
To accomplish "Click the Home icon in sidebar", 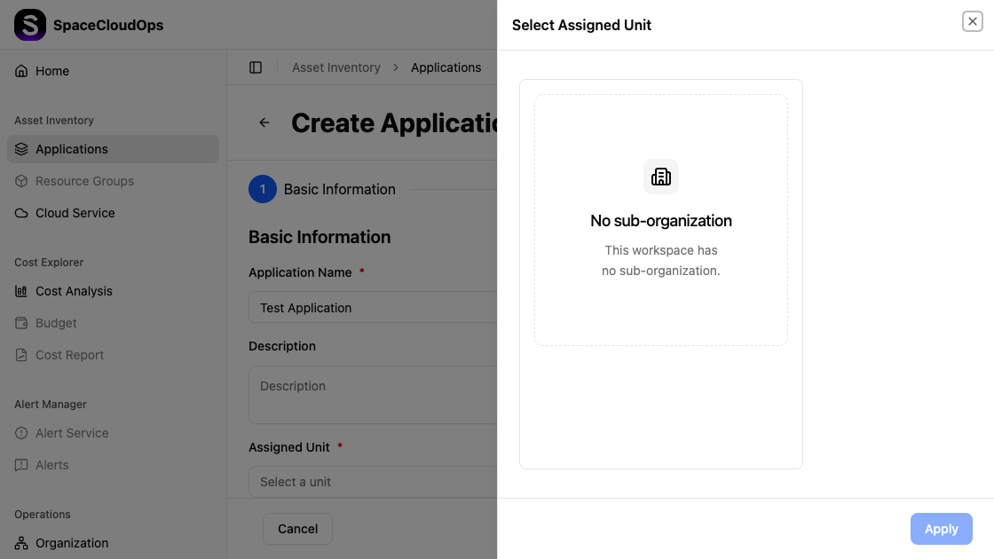I will coord(21,71).
